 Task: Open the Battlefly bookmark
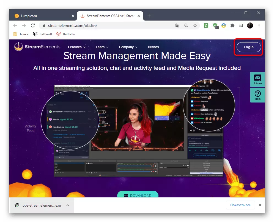tap(66, 34)
